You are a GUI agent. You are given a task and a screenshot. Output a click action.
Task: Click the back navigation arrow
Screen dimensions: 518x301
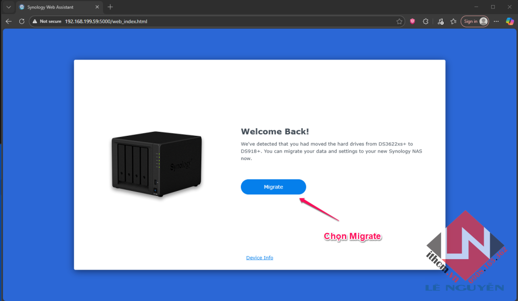click(8, 21)
